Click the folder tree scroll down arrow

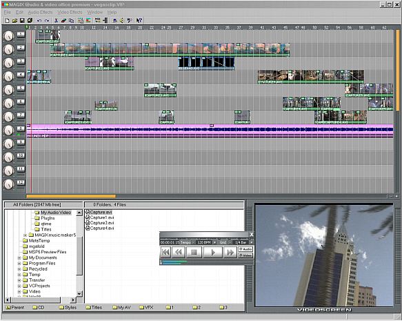point(79,293)
